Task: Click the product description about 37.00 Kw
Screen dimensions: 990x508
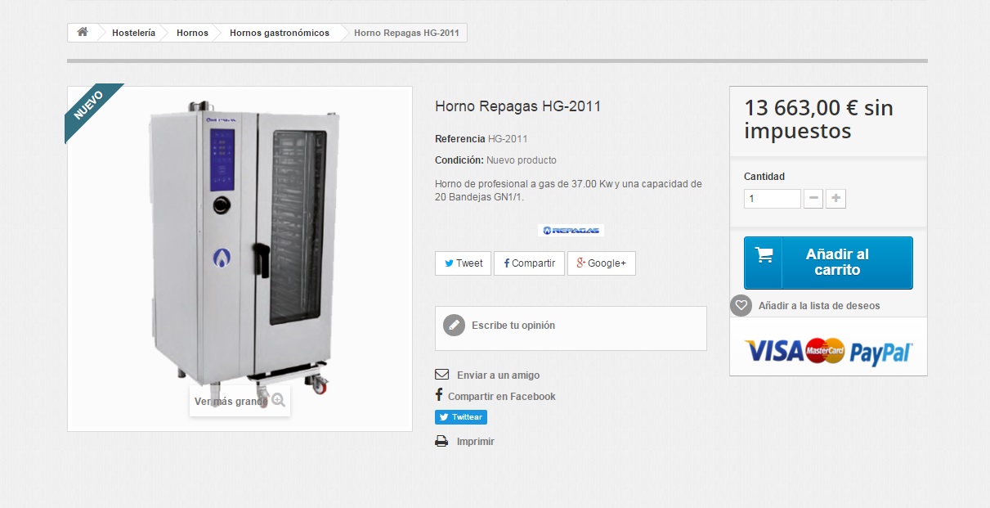Action: click(568, 191)
